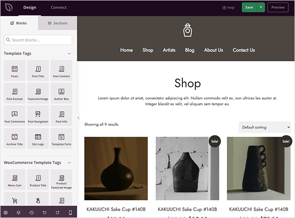Add the Author Box block

click(61, 93)
